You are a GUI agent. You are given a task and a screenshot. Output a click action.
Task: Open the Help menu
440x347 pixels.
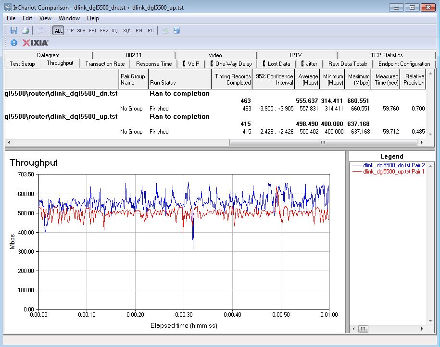coord(93,18)
